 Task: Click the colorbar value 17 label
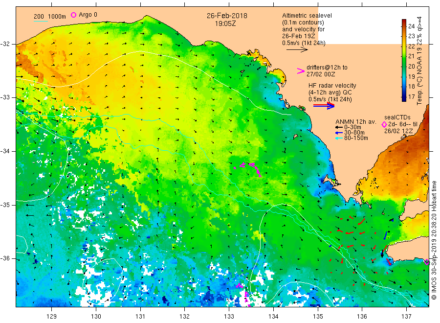tap(411, 96)
